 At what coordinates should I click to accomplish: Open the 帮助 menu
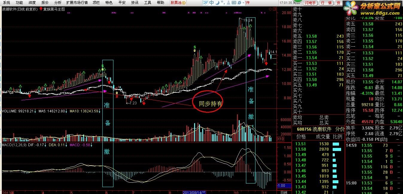point(160,3)
